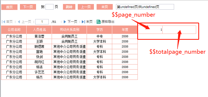This screenshot has height=97, width=208.
Task: Click the pink 末页 button
Action: (x=105, y=7)
